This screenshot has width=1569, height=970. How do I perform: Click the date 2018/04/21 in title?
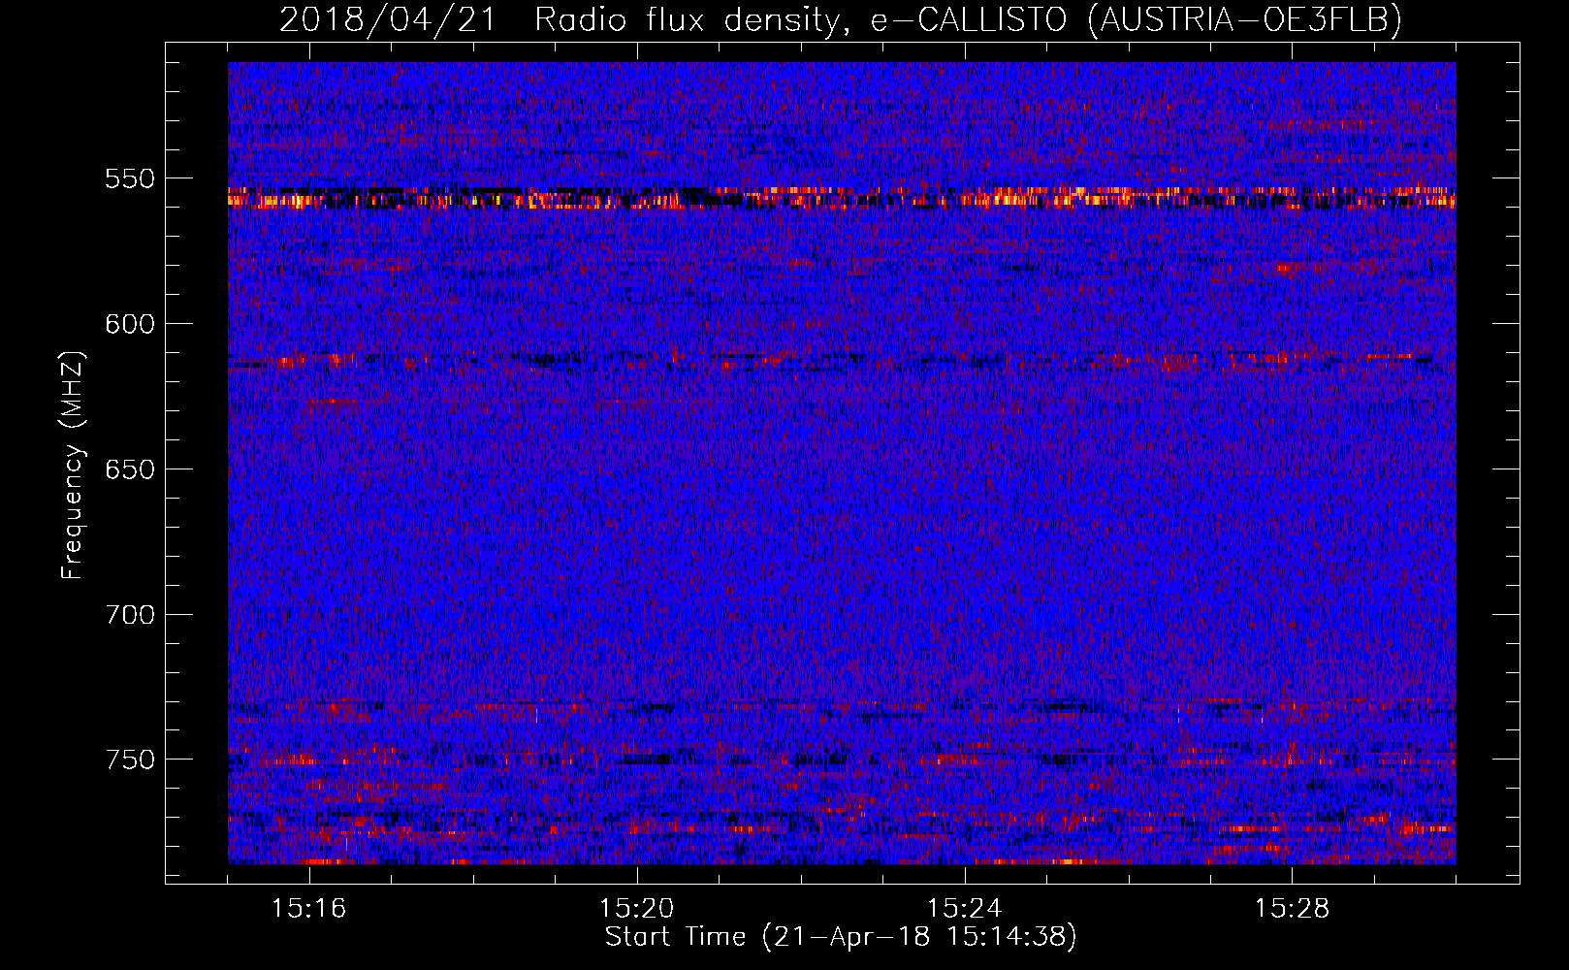tap(388, 19)
